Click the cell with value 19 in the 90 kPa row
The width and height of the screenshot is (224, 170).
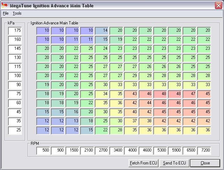pyautogui.click(x=43, y=85)
